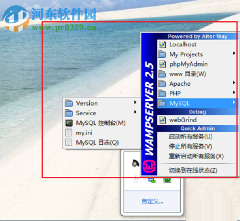Viewport: 240px width, 221px height.
Task: Click the black tray icon in the overflow panel
Action: click(x=135, y=163)
